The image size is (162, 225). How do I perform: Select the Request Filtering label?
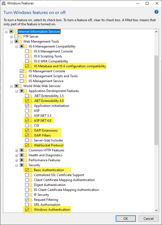pyautogui.click(x=46, y=200)
